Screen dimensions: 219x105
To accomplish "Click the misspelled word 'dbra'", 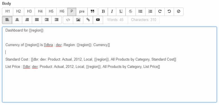I will (50, 45).
